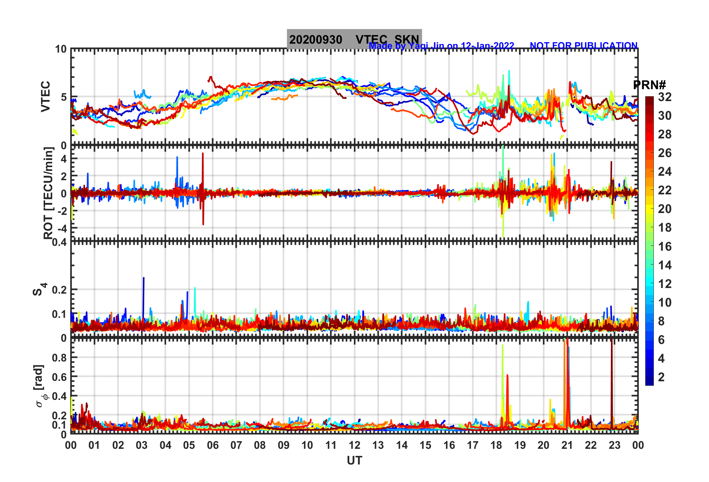
Task: Click x-axis tick label 03
Action: click(x=142, y=445)
